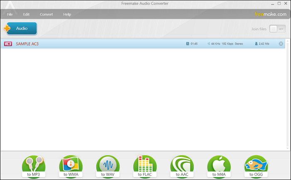Click the 01:45 duration clock icon

[x=188, y=44]
